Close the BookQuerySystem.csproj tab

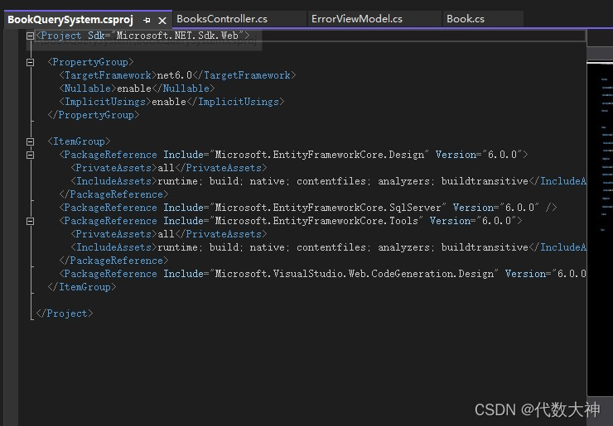pyautogui.click(x=162, y=21)
